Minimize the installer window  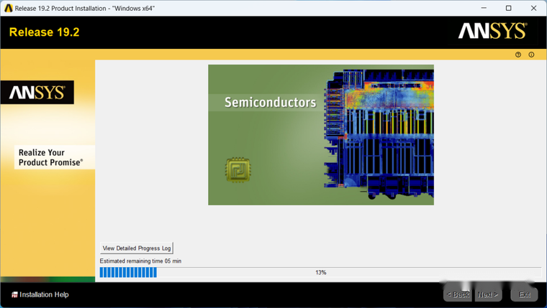pos(484,8)
